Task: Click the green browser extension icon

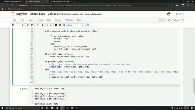Action: [177, 5]
